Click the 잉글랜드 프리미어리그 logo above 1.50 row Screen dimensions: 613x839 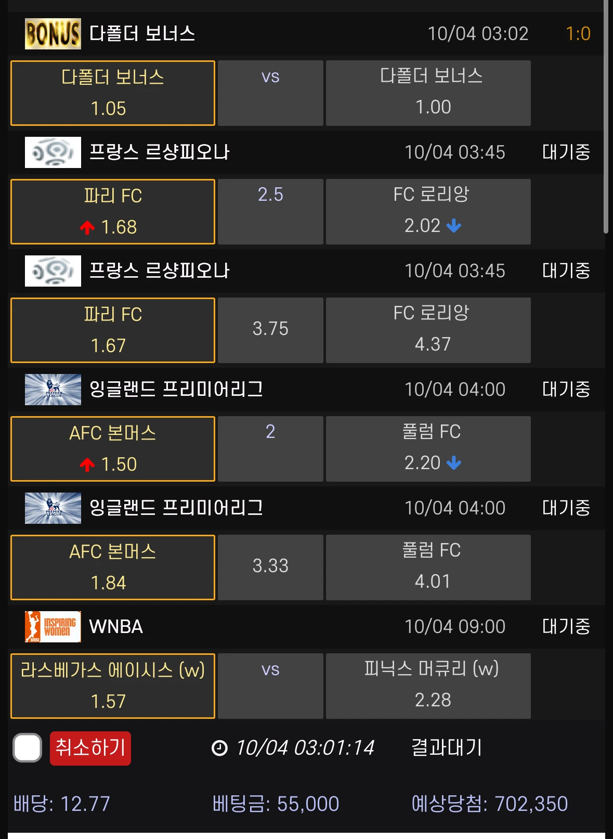[53, 389]
